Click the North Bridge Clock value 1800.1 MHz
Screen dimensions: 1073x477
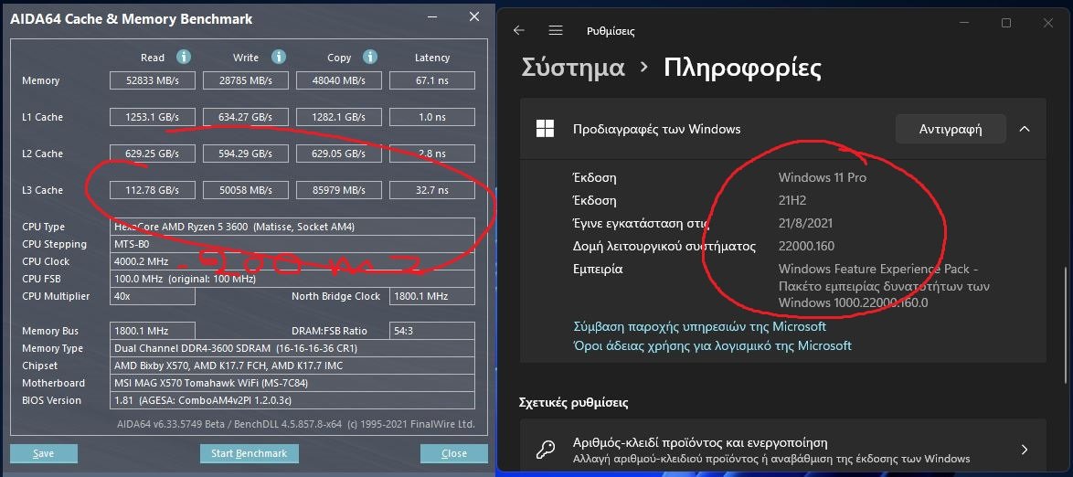tap(431, 296)
